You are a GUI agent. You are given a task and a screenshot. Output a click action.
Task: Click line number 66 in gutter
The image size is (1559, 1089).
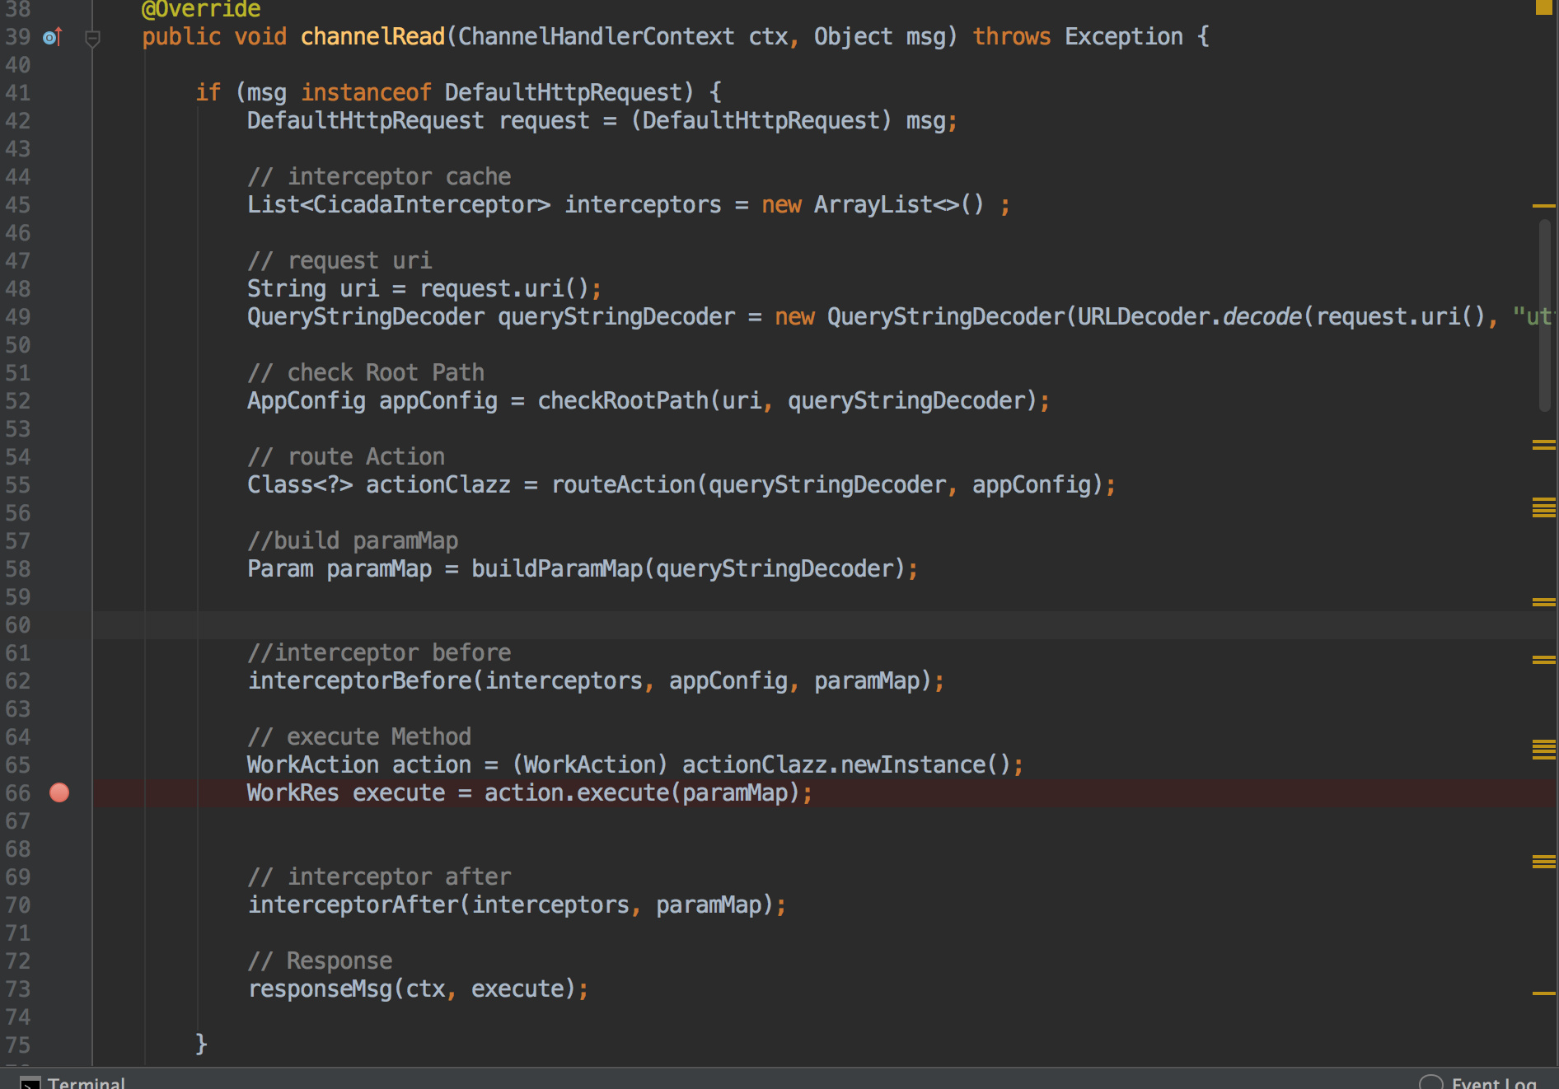[x=18, y=793]
